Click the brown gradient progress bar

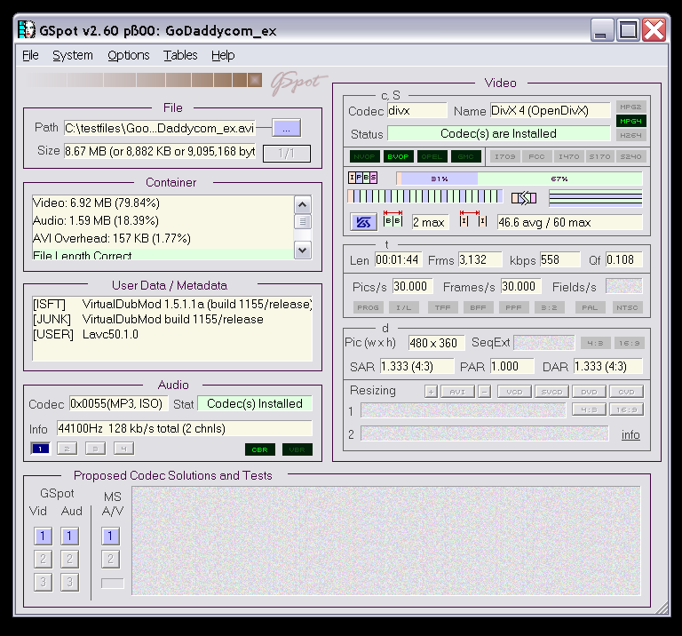pyautogui.click(x=144, y=80)
